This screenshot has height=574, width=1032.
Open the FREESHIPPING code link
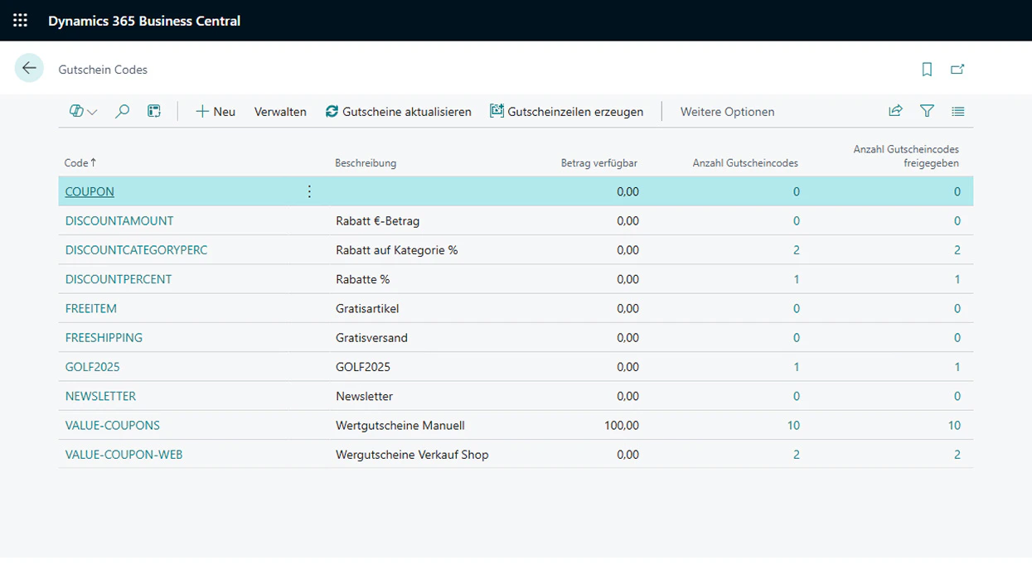tap(104, 338)
